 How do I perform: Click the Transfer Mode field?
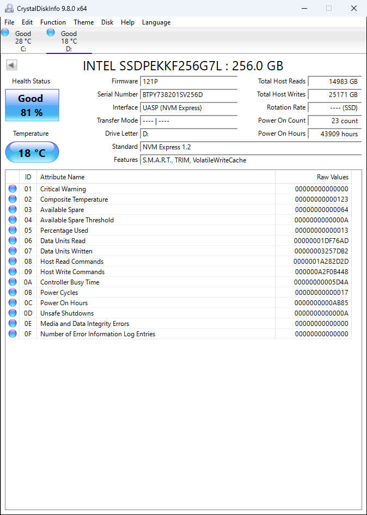(188, 121)
